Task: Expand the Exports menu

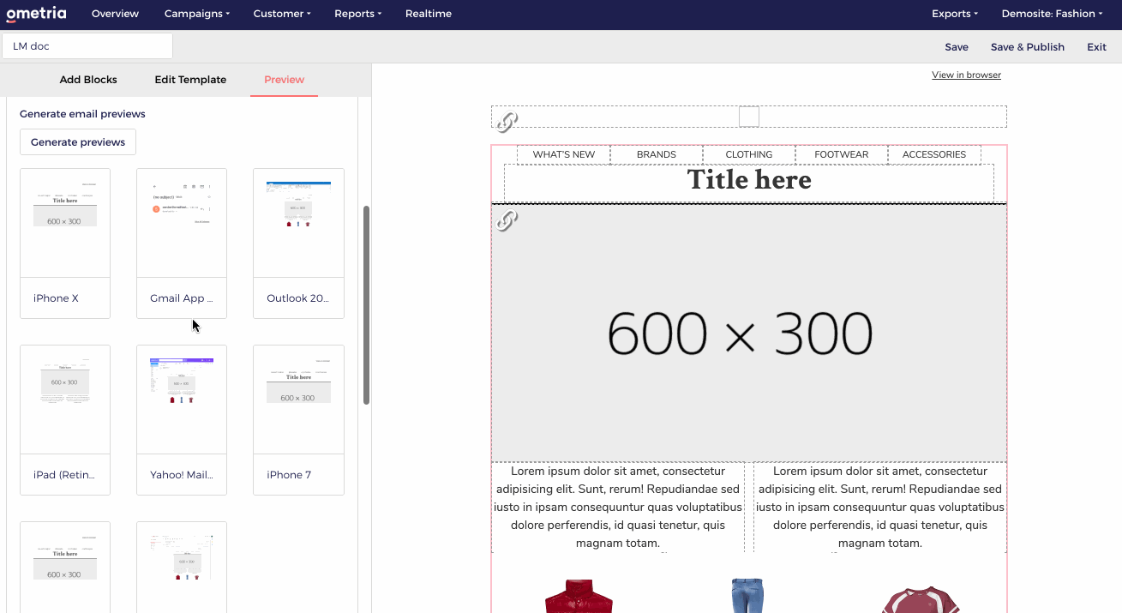Action: (x=955, y=14)
